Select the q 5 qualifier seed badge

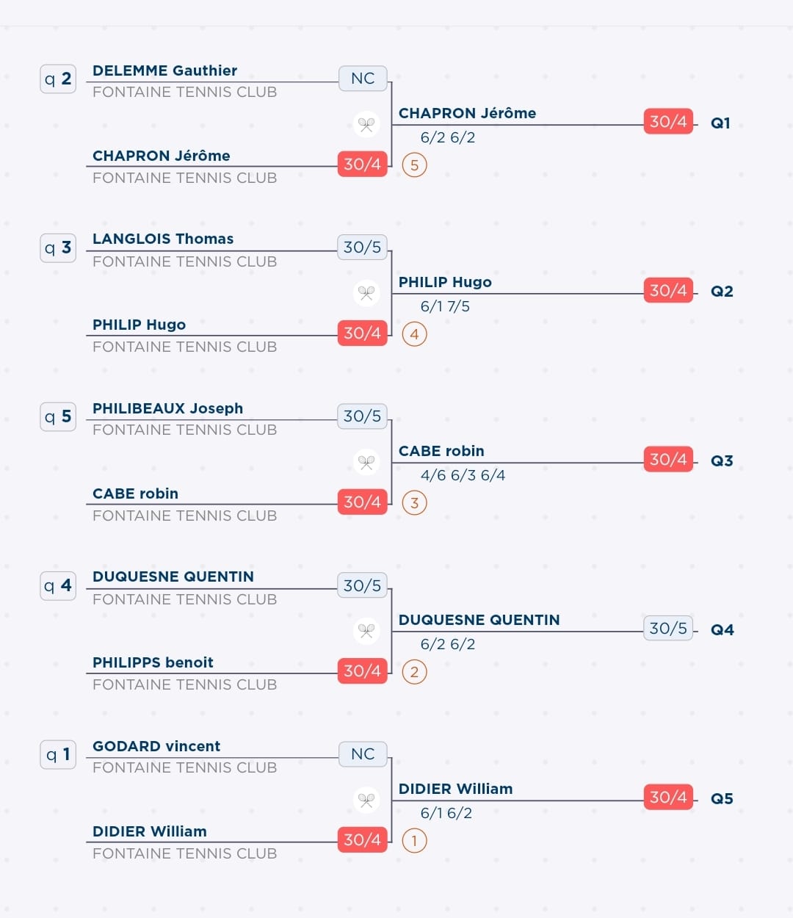pos(58,416)
